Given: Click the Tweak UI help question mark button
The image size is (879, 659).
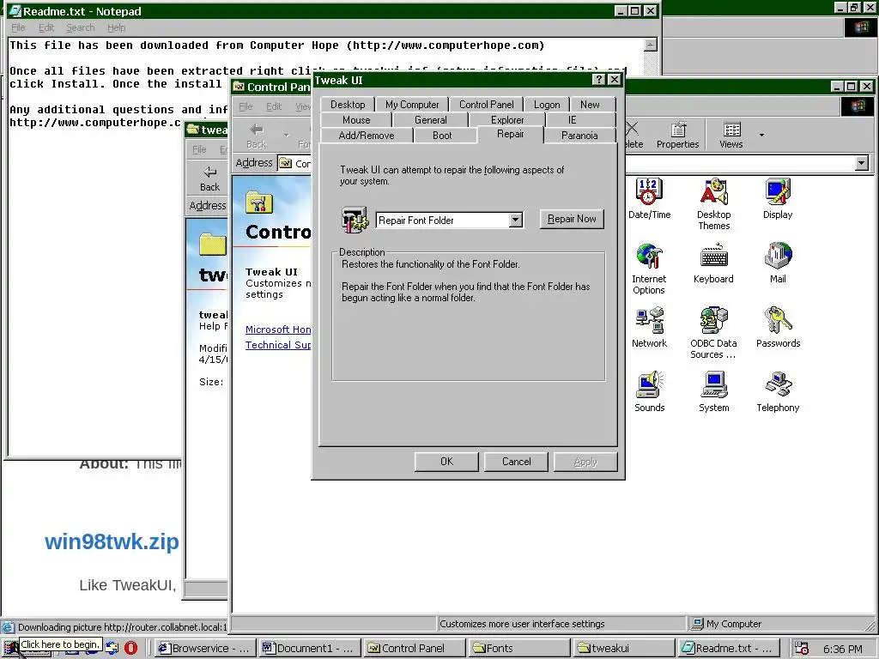Looking at the screenshot, I should pyautogui.click(x=598, y=80).
